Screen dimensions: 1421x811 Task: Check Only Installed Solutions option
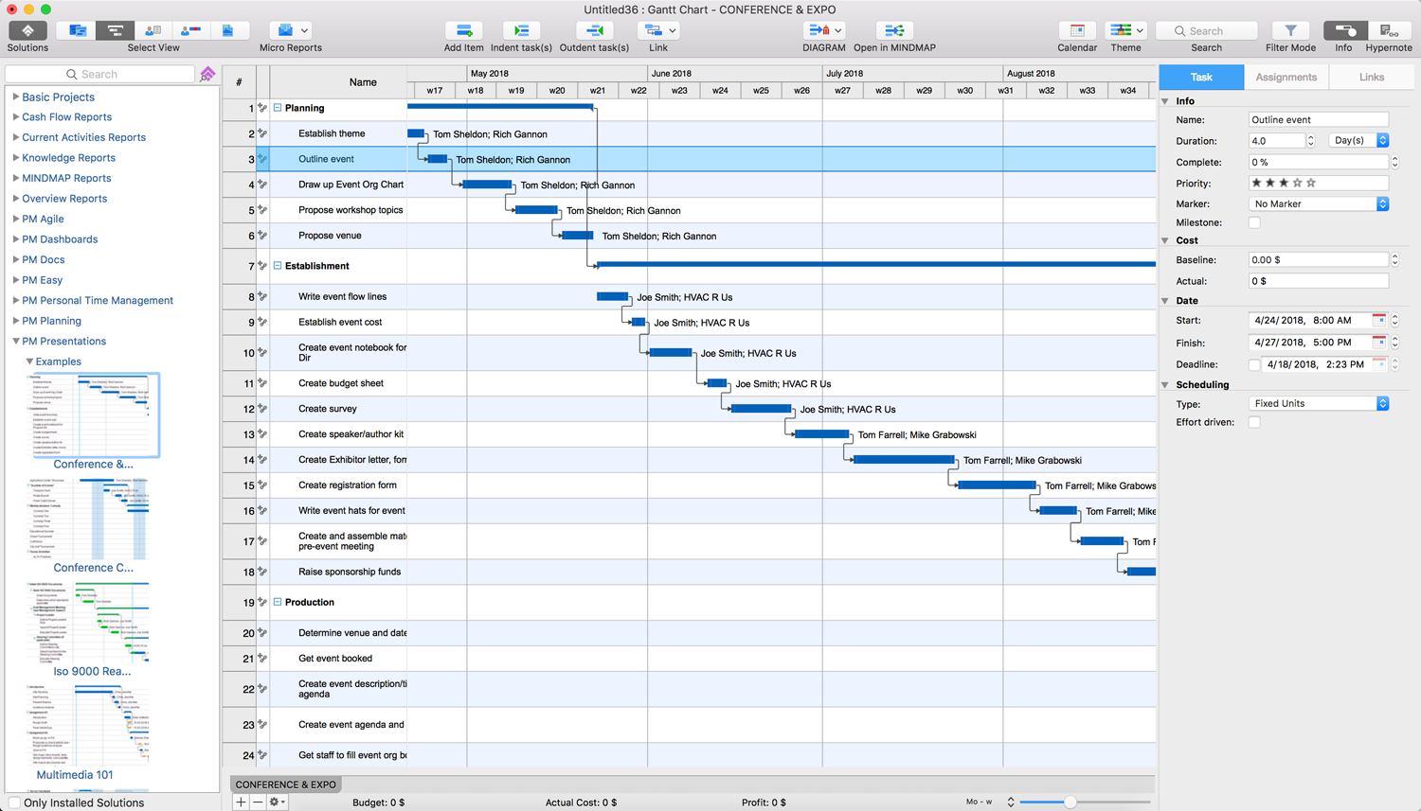14,802
